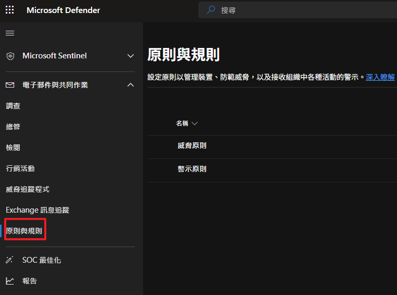Select 原則與規則 navigation item
Screen dimensions: 397x295
(24, 230)
